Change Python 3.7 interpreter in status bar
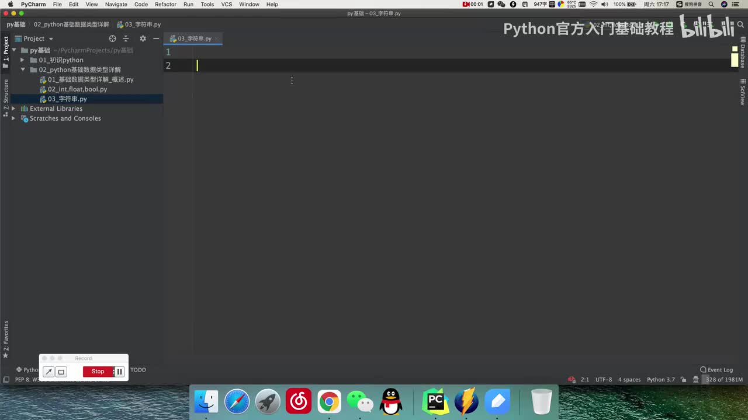Viewport: 748px width, 420px height. [x=660, y=380]
